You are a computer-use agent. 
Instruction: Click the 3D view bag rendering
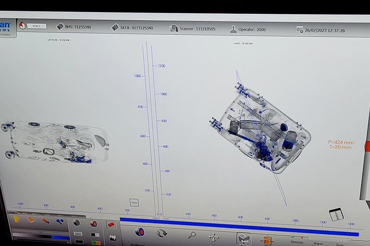260,128
